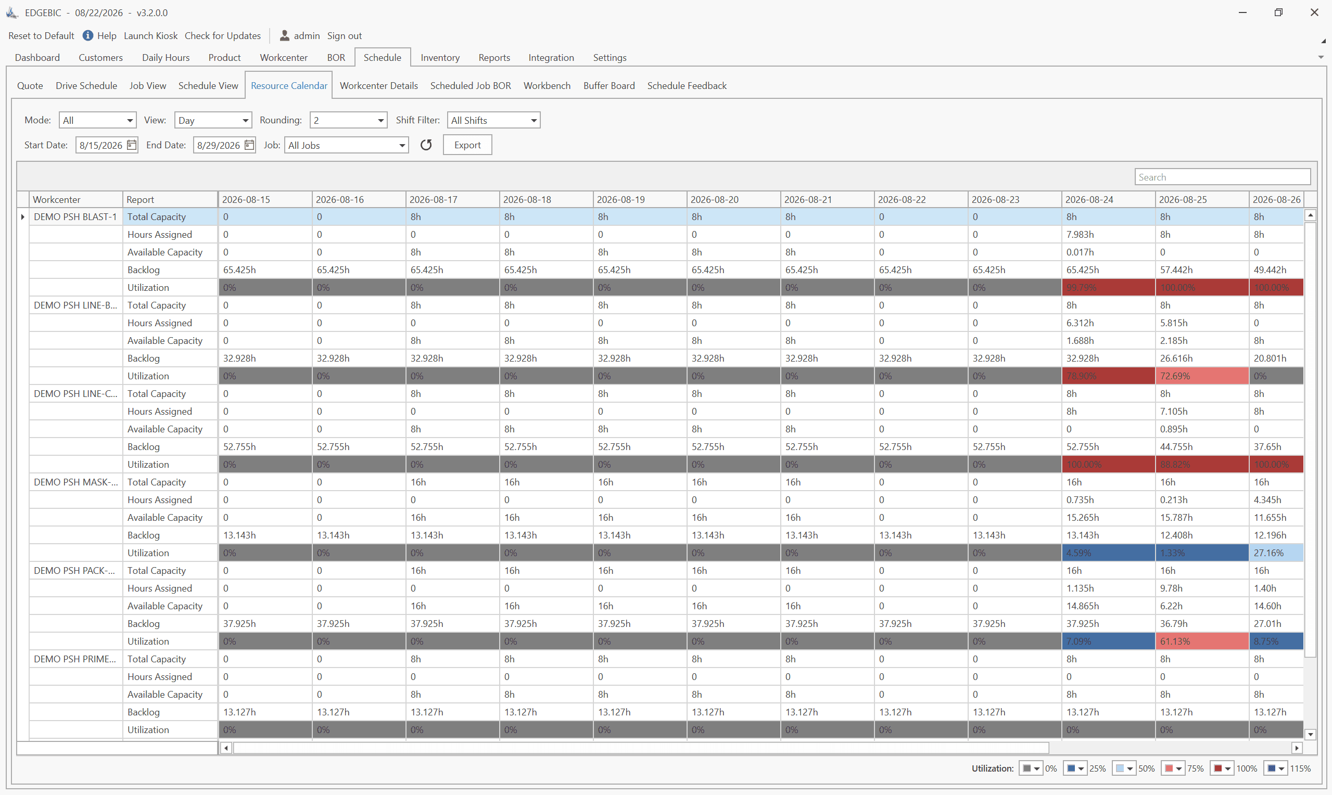Click into the Search field

tap(1222, 177)
